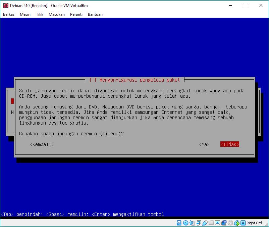
Task: Click the hard disk activity indicator icon
Action: 179,223
